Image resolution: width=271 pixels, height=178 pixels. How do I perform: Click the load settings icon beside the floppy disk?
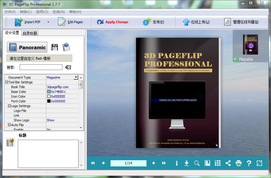[66, 47]
